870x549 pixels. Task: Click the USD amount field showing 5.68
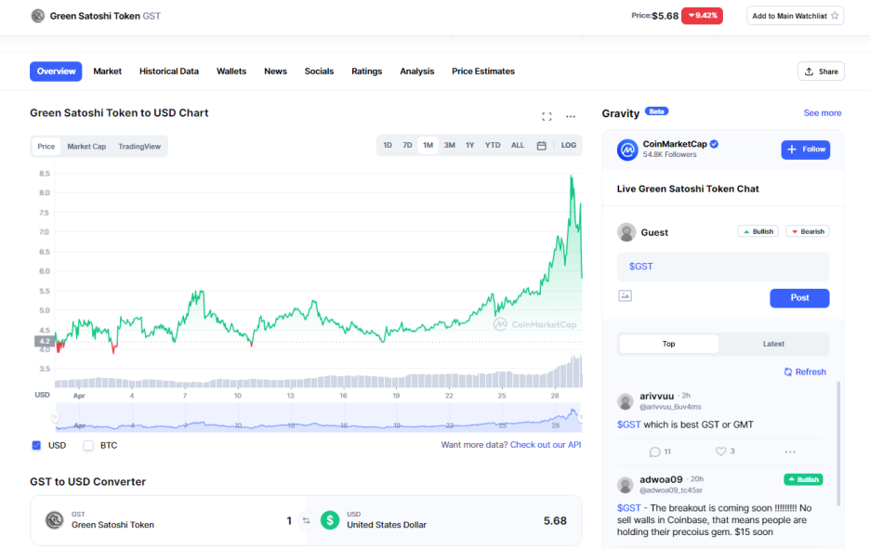coord(555,521)
